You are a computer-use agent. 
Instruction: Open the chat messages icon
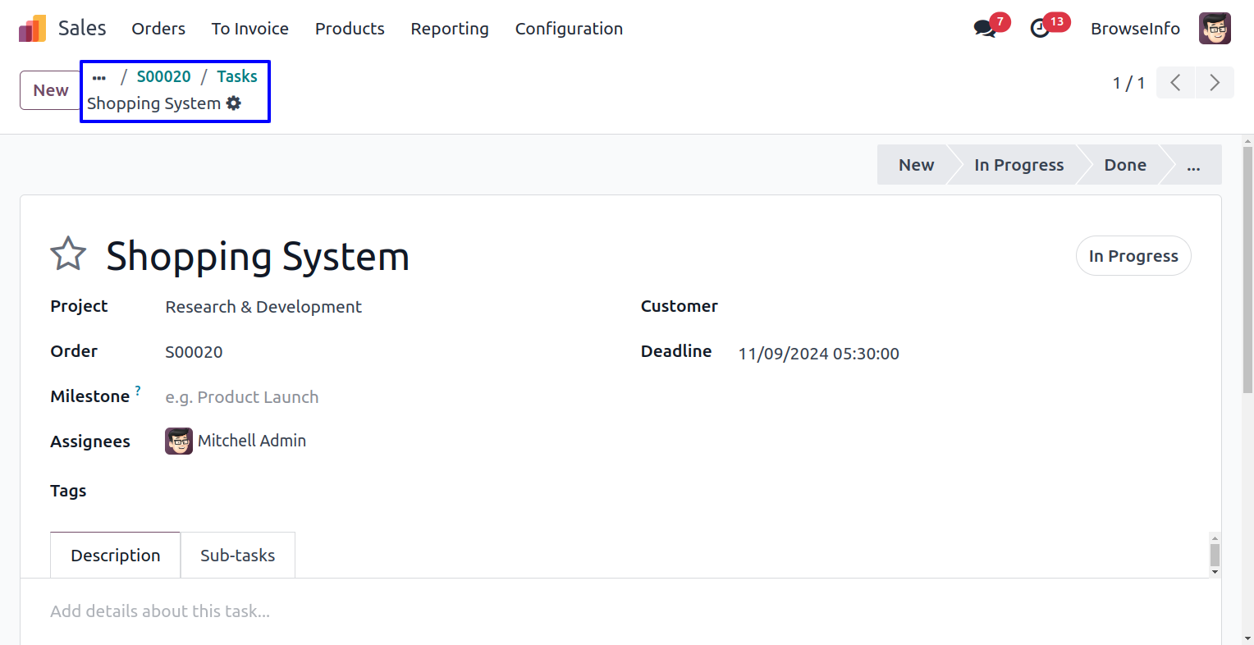point(984,29)
